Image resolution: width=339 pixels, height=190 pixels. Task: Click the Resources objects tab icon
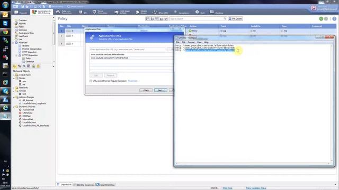click(x=24, y=66)
